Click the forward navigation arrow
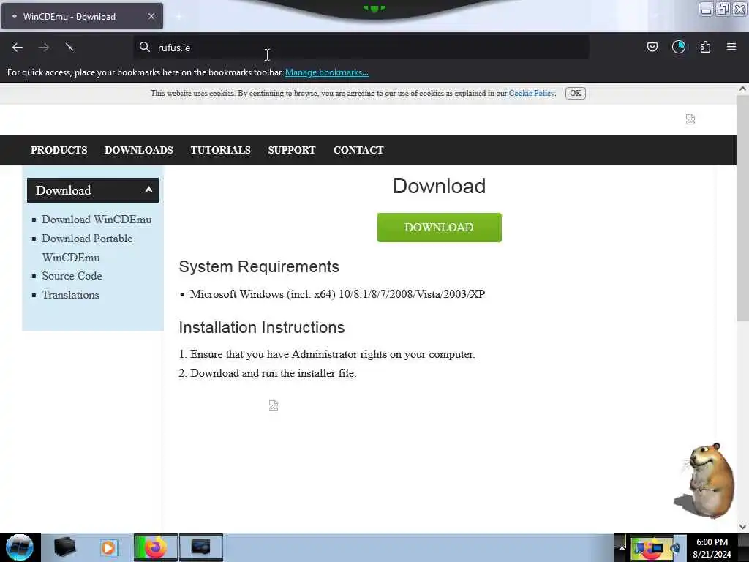The height and width of the screenshot is (562, 749). (44, 48)
